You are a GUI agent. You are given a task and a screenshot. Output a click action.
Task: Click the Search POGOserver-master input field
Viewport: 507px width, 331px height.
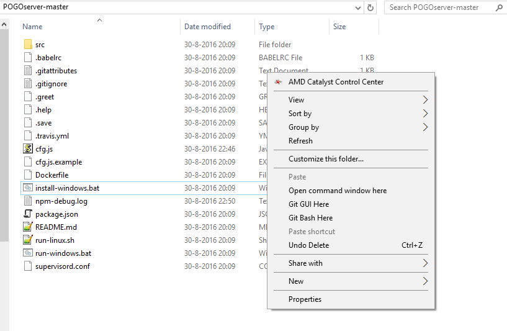coord(441,7)
